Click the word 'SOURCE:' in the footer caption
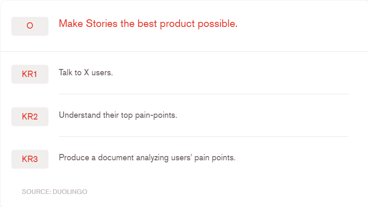Viewport: 368px width, 207px height. [x=36, y=192]
